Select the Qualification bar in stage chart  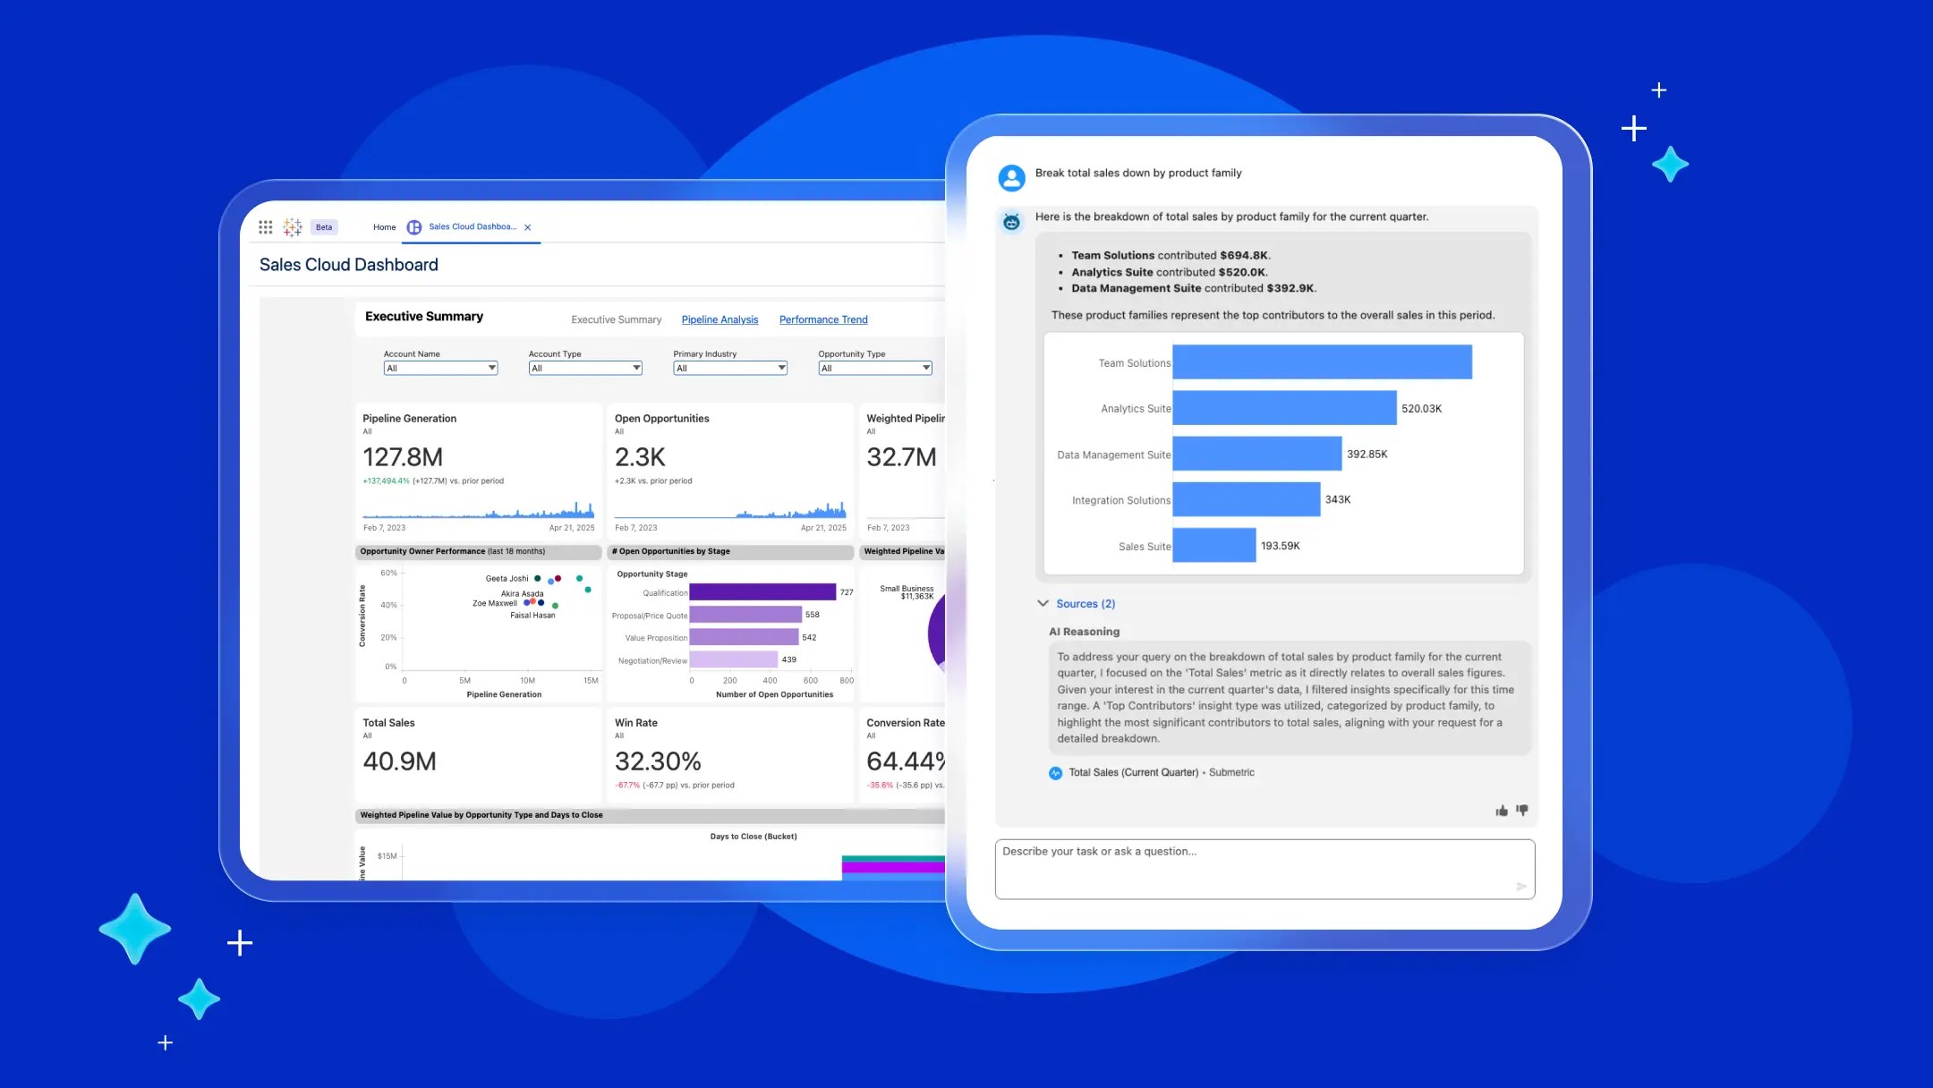[762, 591]
